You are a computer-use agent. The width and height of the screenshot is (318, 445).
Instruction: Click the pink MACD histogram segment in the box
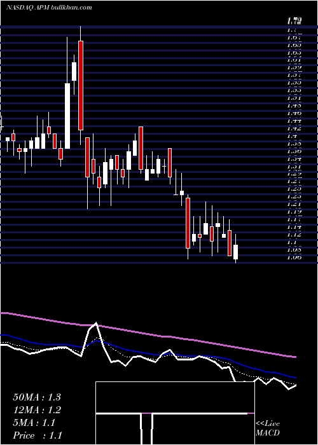click(147, 413)
